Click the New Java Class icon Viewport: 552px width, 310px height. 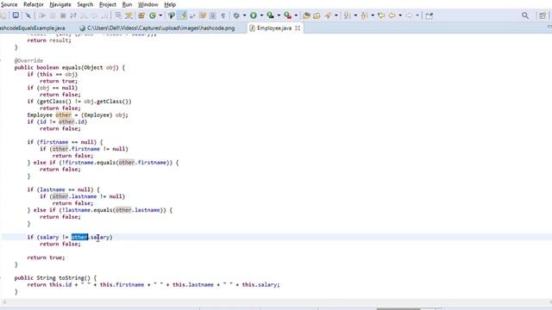coord(153,15)
